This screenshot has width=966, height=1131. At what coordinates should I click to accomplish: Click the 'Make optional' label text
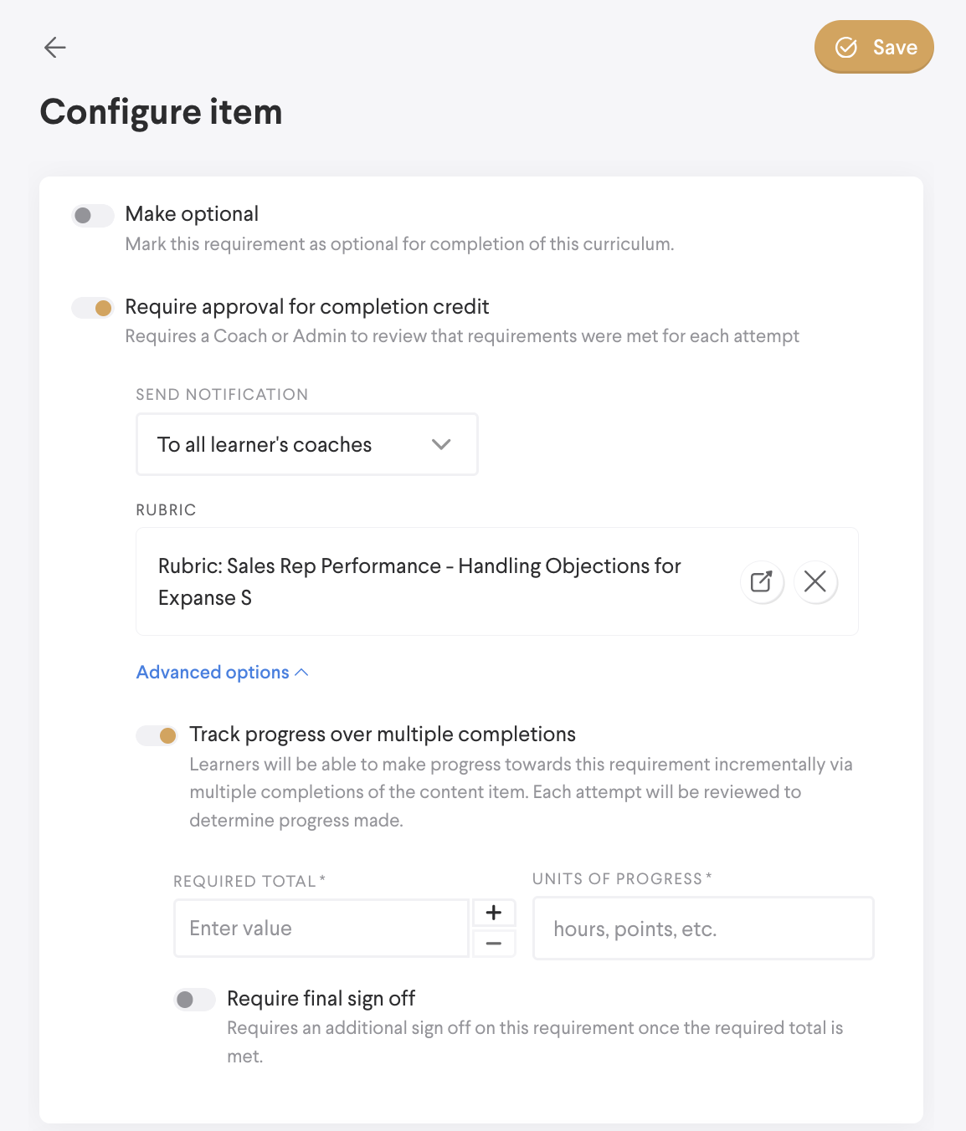pyautogui.click(x=192, y=214)
